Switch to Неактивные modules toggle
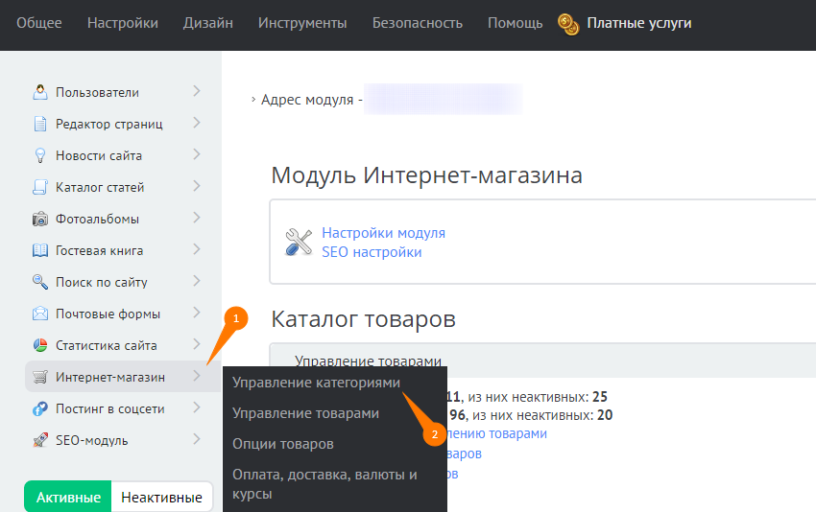The image size is (816, 512). [161, 498]
